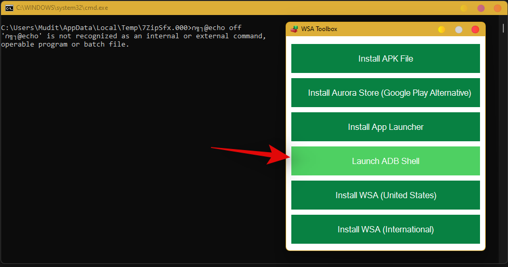Viewport: 508px width, 267px height.
Task: Close the cmd.exe window using orange button
Action: (x=498, y=8)
